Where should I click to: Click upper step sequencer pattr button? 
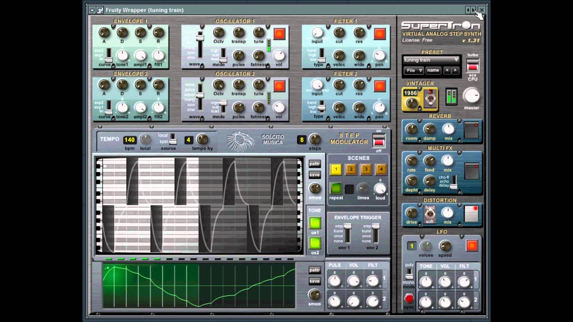[x=315, y=164]
